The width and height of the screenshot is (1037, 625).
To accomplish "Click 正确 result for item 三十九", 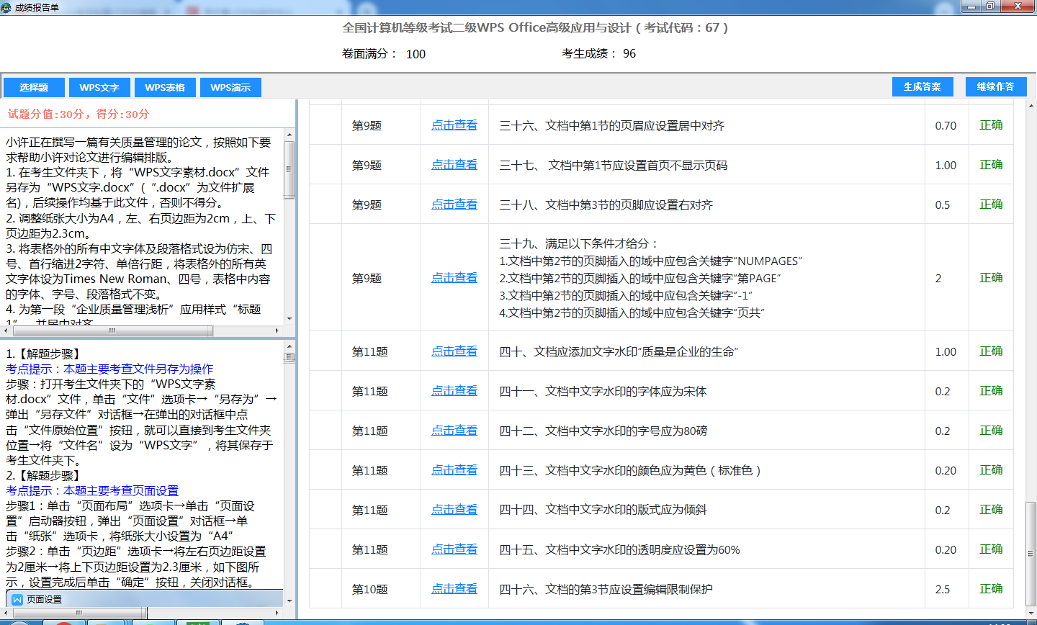I will (991, 278).
